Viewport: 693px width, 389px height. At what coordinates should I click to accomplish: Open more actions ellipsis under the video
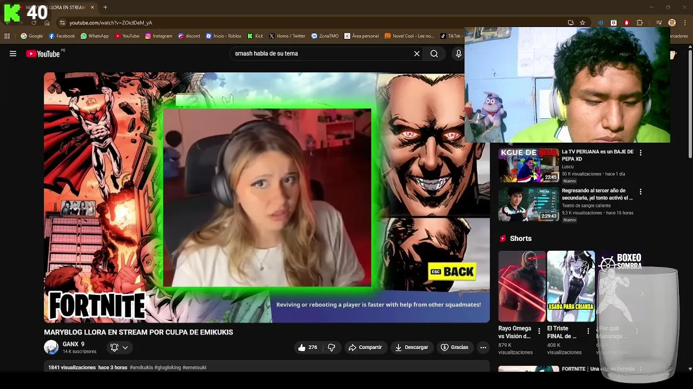[483, 347]
